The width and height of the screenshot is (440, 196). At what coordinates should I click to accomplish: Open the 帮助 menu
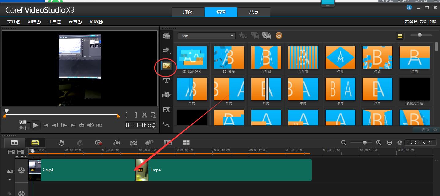coord(96,21)
